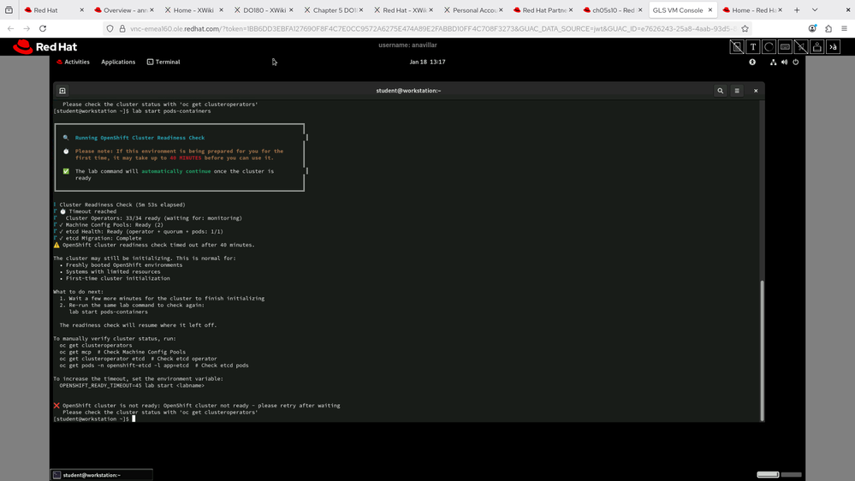This screenshot has height=481, width=855.
Task: Open the terminal hamburger menu
Action: coord(737,91)
